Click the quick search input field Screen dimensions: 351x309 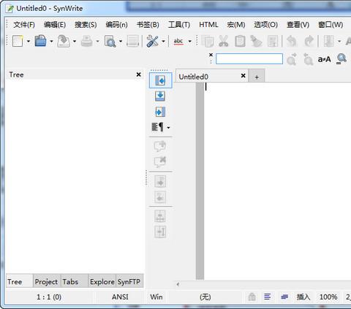(x=249, y=59)
